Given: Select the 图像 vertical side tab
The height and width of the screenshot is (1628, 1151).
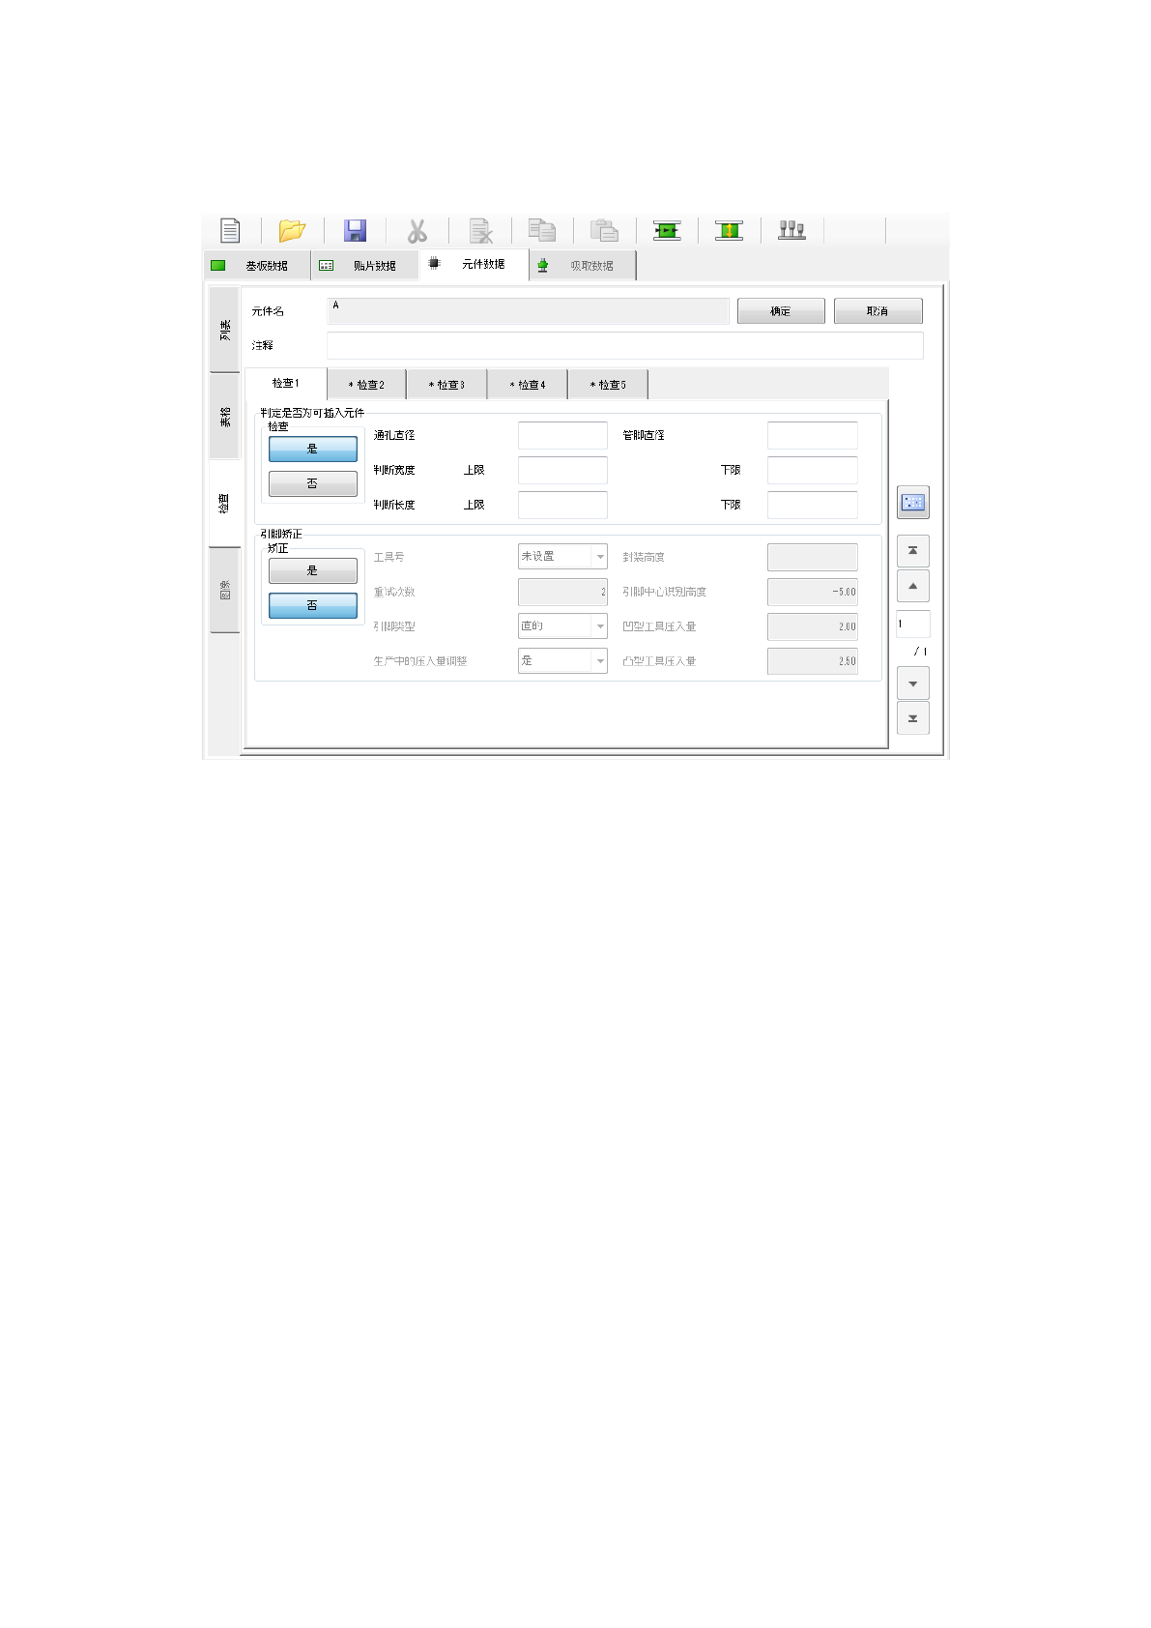Looking at the screenshot, I should pyautogui.click(x=224, y=590).
